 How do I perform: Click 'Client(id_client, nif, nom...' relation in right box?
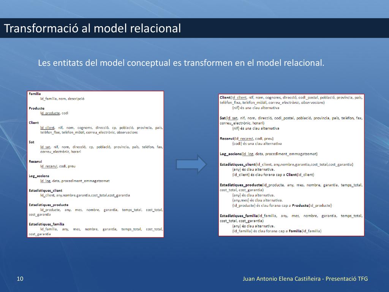click(291, 100)
